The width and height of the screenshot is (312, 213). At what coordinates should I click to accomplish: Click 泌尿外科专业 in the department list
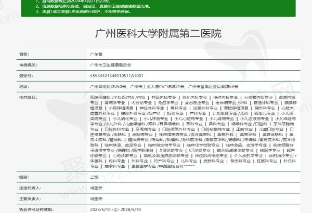(x=205, y=108)
